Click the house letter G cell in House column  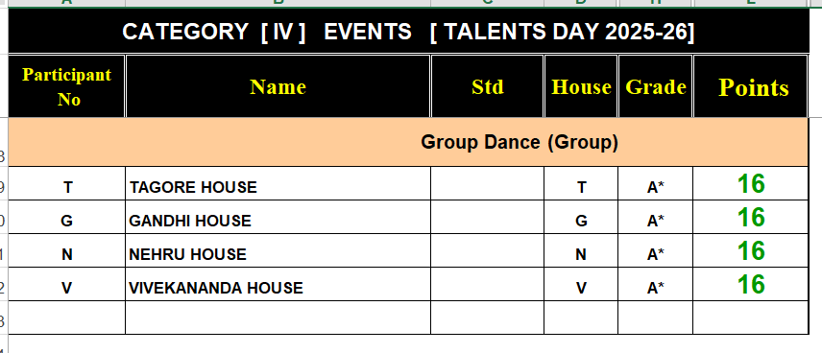click(x=581, y=217)
